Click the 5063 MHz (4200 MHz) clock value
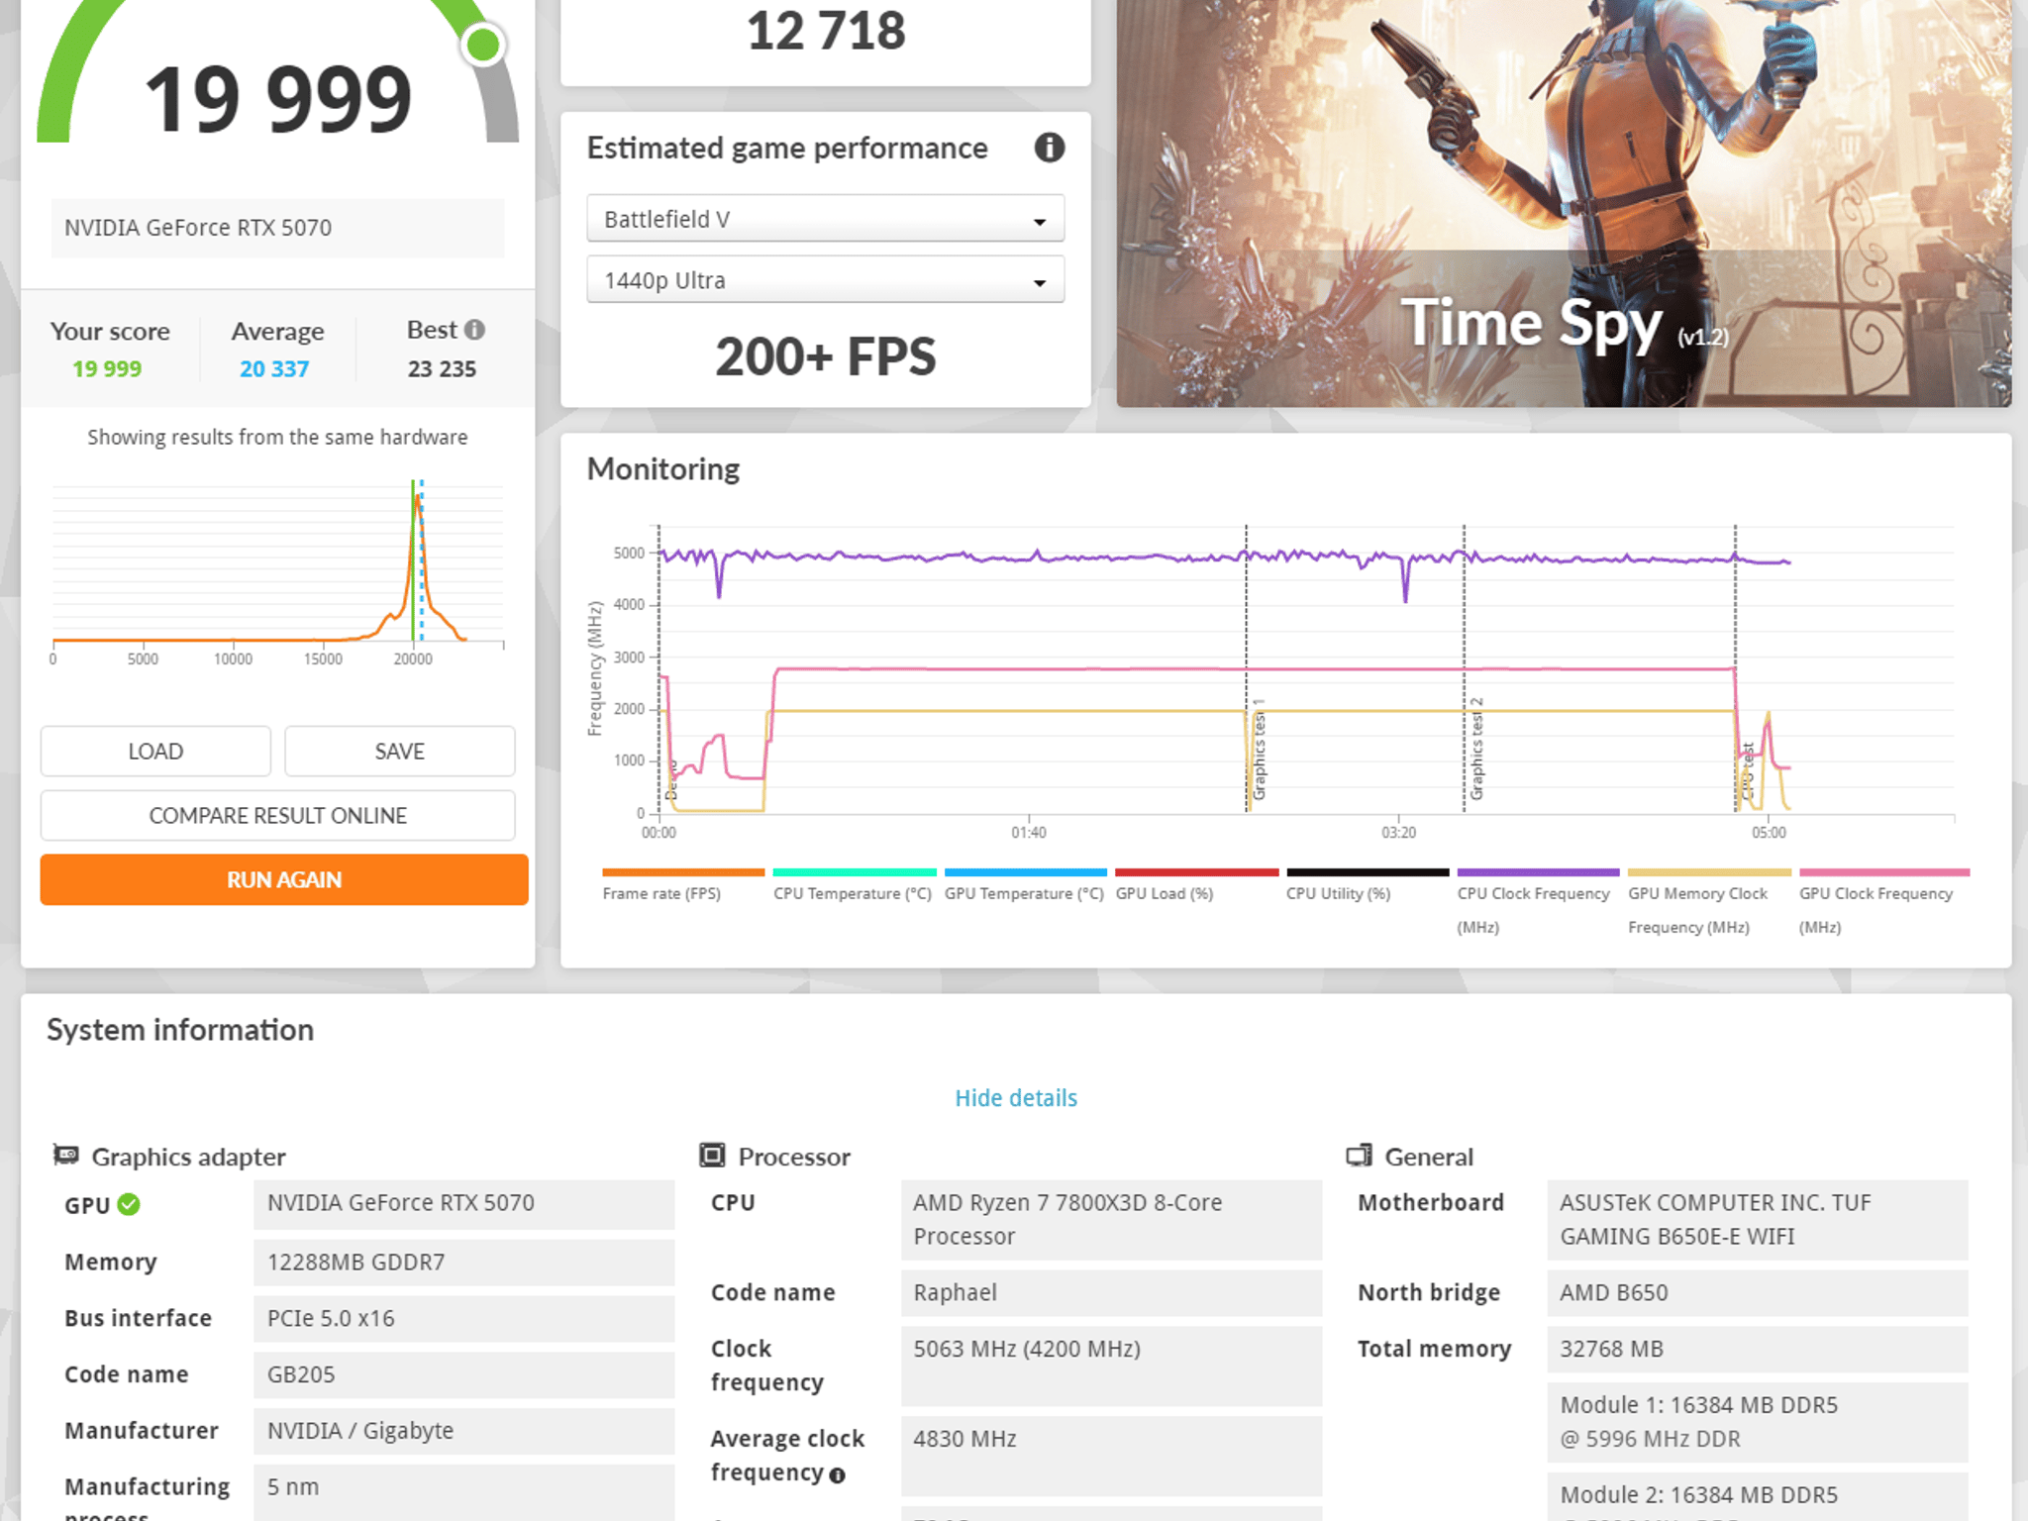This screenshot has height=1521, width=2028. tap(1111, 1367)
